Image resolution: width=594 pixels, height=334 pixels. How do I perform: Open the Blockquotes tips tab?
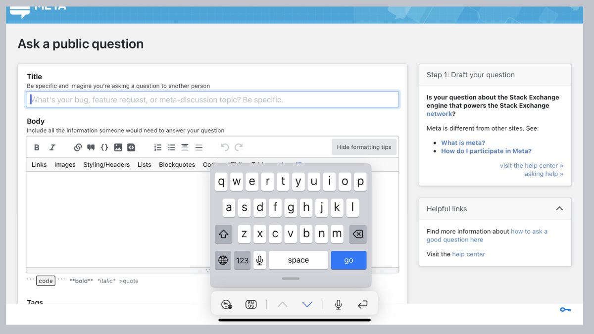click(177, 165)
